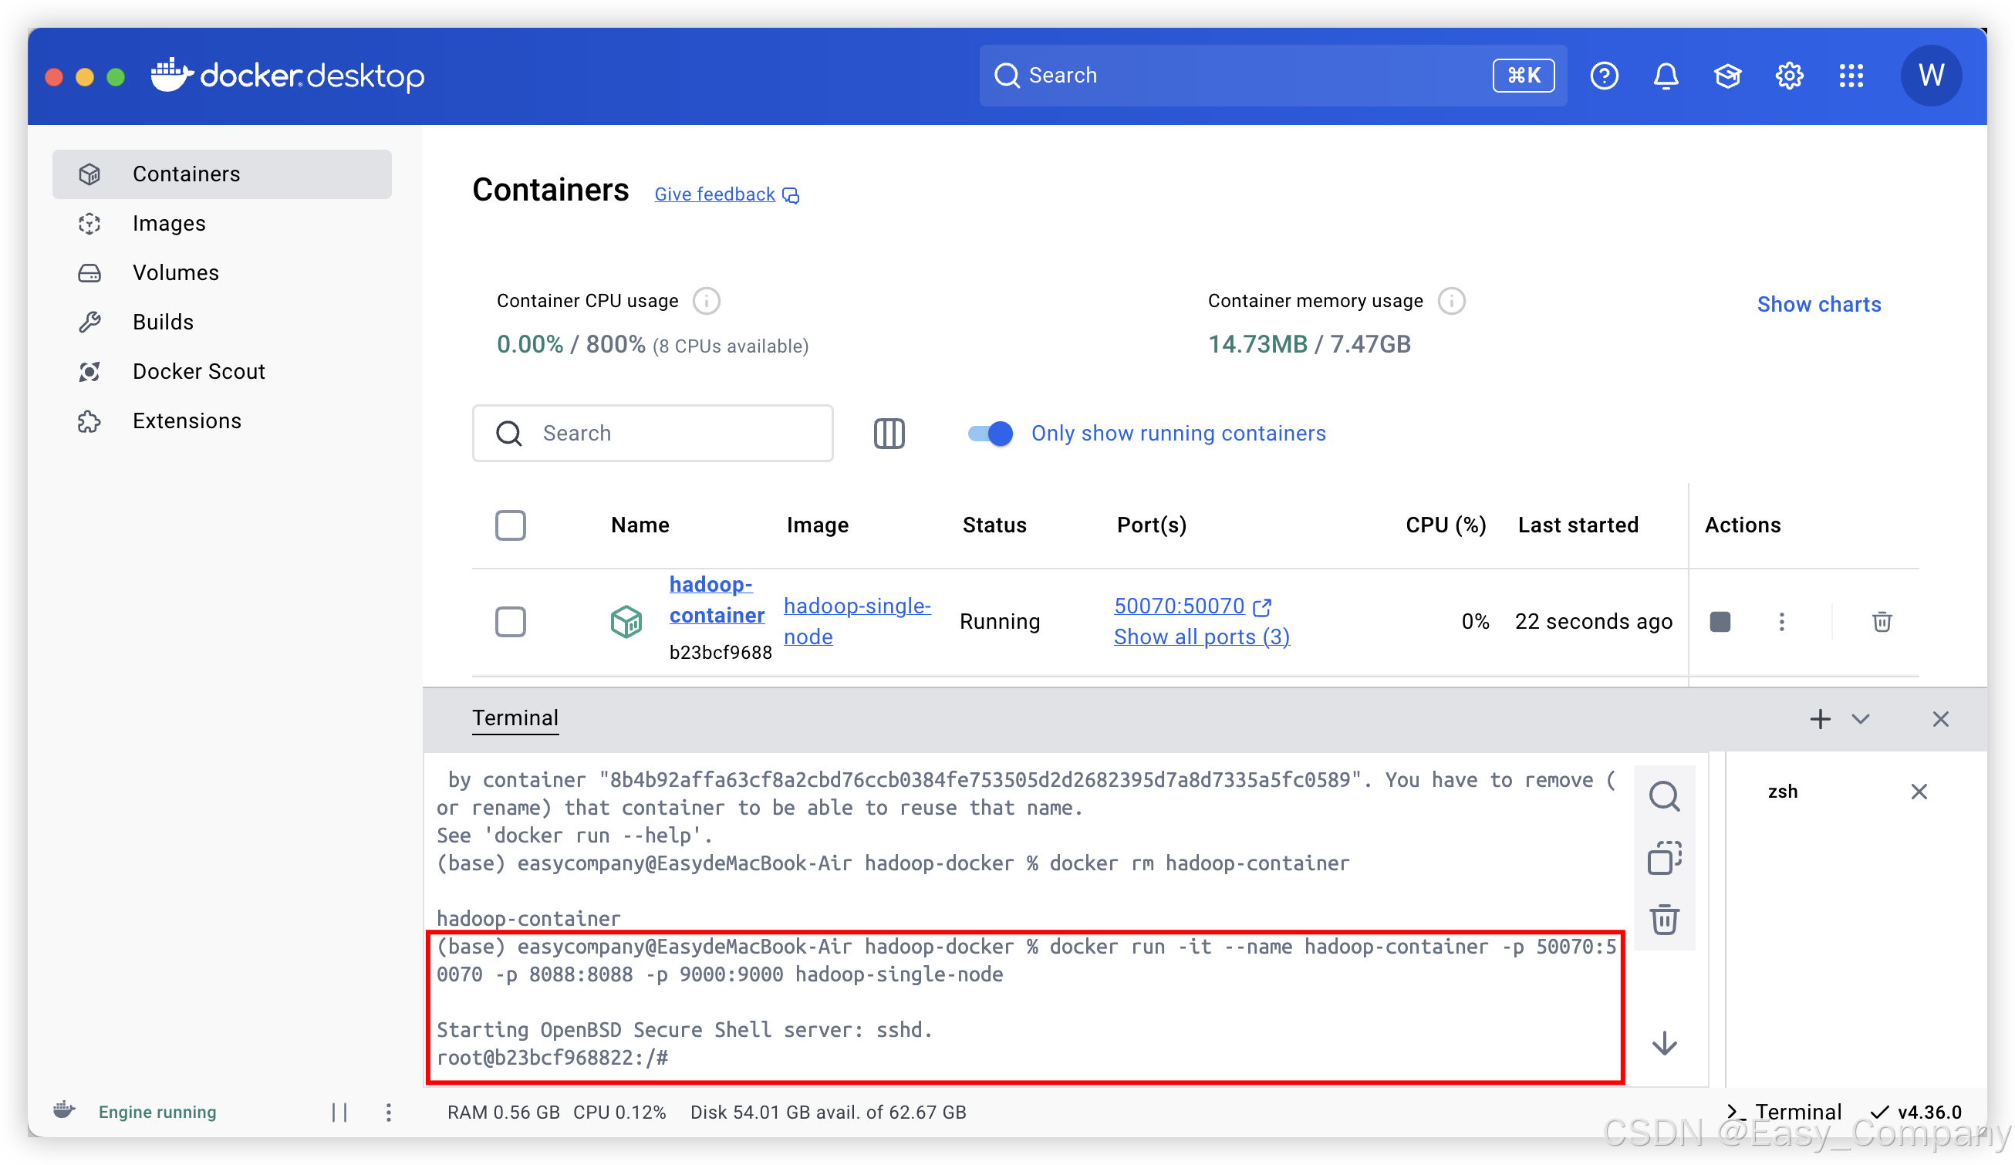Toggle Only show running containers switch
The height and width of the screenshot is (1165, 2015).
pyautogui.click(x=989, y=433)
